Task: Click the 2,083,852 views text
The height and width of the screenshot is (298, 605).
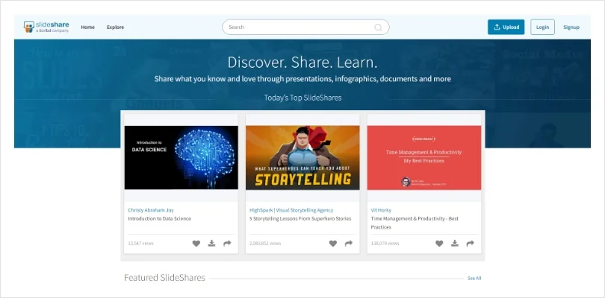Action: coord(265,244)
